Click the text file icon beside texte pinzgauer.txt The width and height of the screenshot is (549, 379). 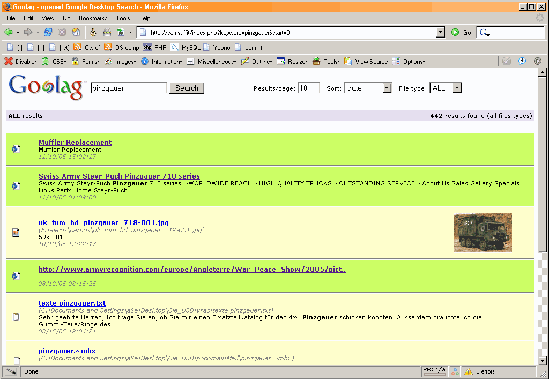click(x=16, y=317)
